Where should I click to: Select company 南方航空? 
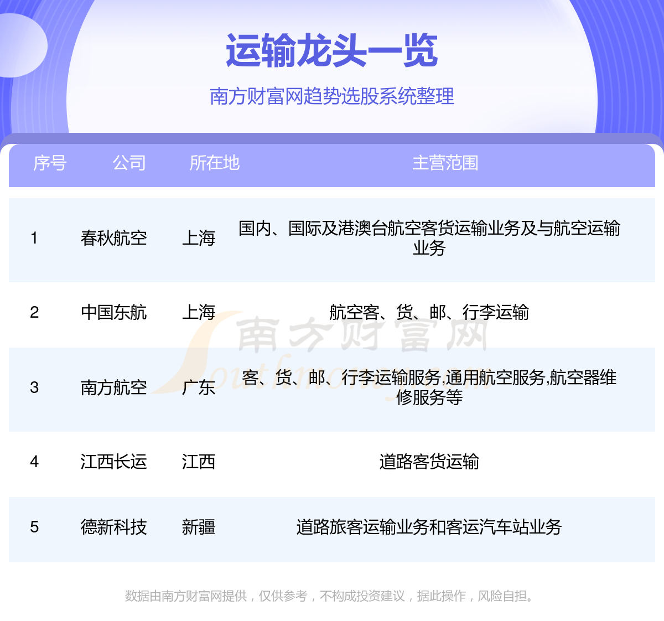click(x=114, y=387)
